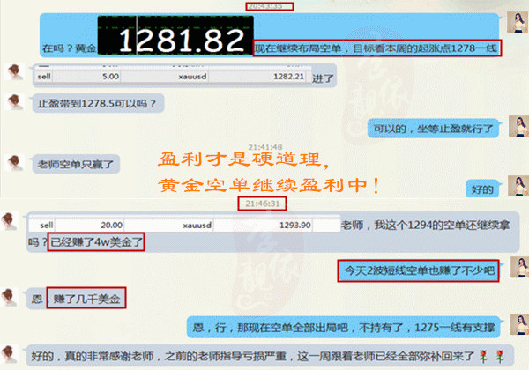
Task: Open the 1281.82 gold price image
Action: pyautogui.click(x=175, y=35)
